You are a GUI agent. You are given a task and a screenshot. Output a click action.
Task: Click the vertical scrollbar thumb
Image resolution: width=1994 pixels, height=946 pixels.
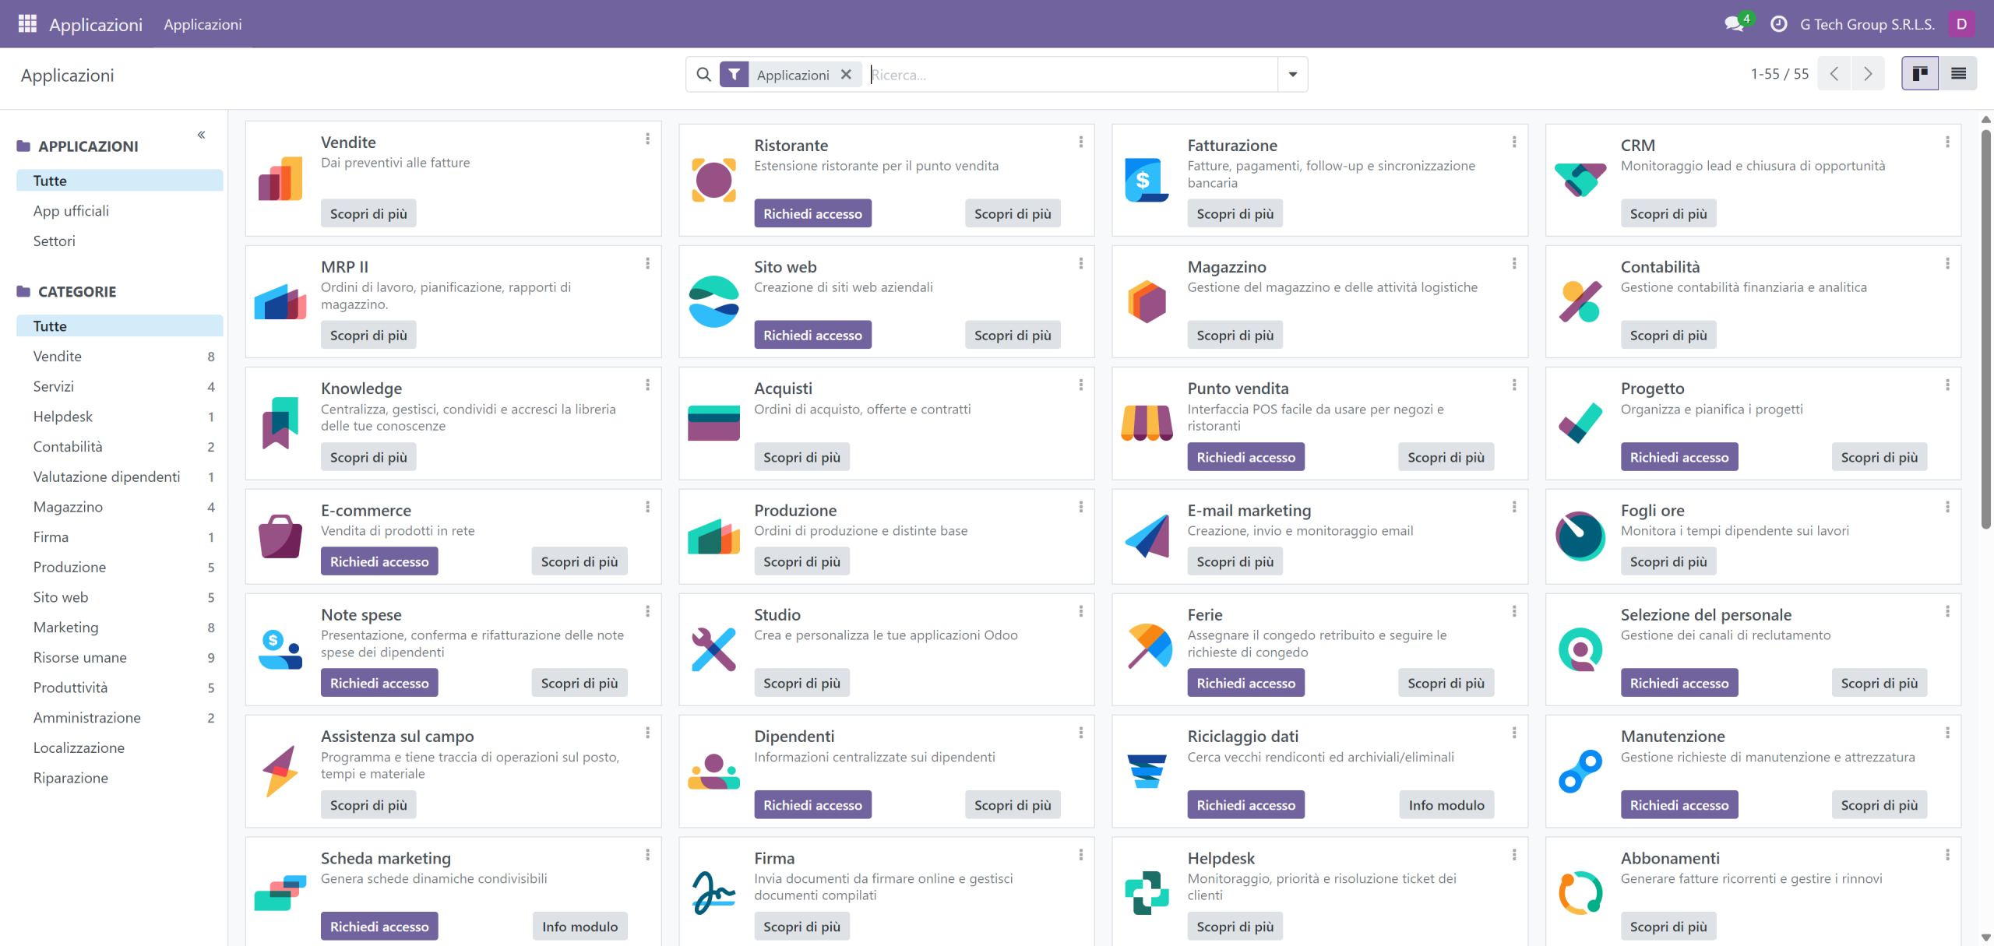(x=1986, y=329)
